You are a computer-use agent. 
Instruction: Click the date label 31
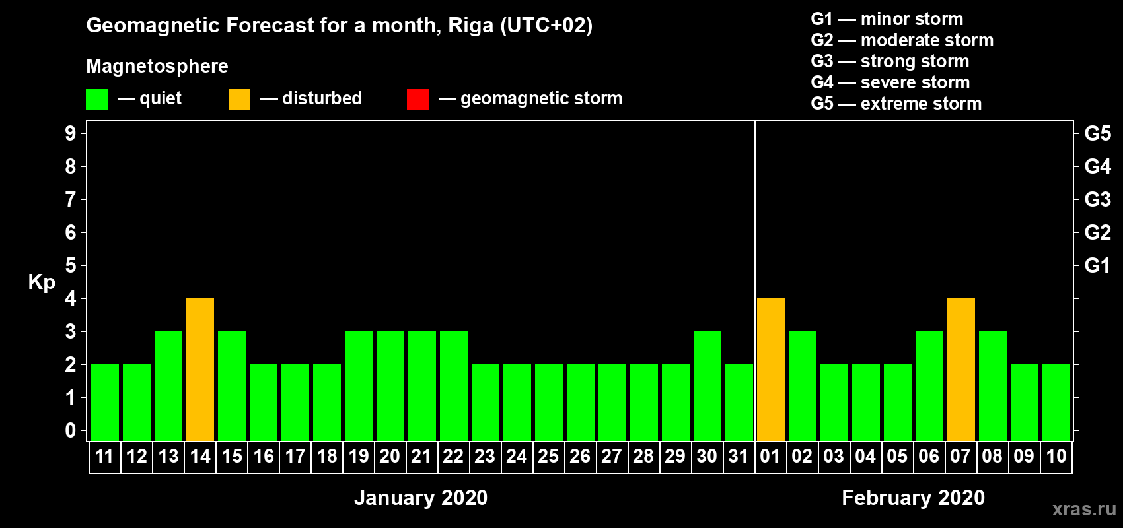738,456
